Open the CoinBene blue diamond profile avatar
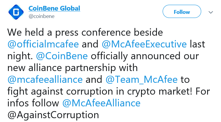The width and height of the screenshot is (221, 122). tap(16, 12)
